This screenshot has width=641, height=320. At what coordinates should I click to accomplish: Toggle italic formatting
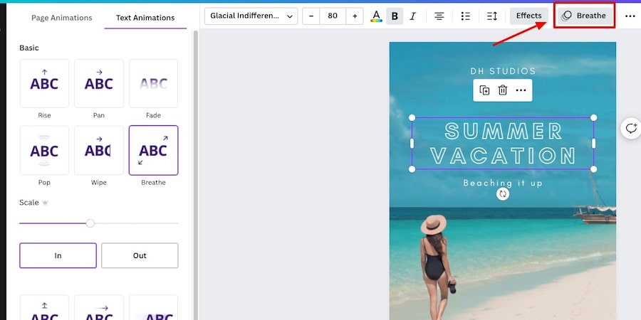pos(413,16)
